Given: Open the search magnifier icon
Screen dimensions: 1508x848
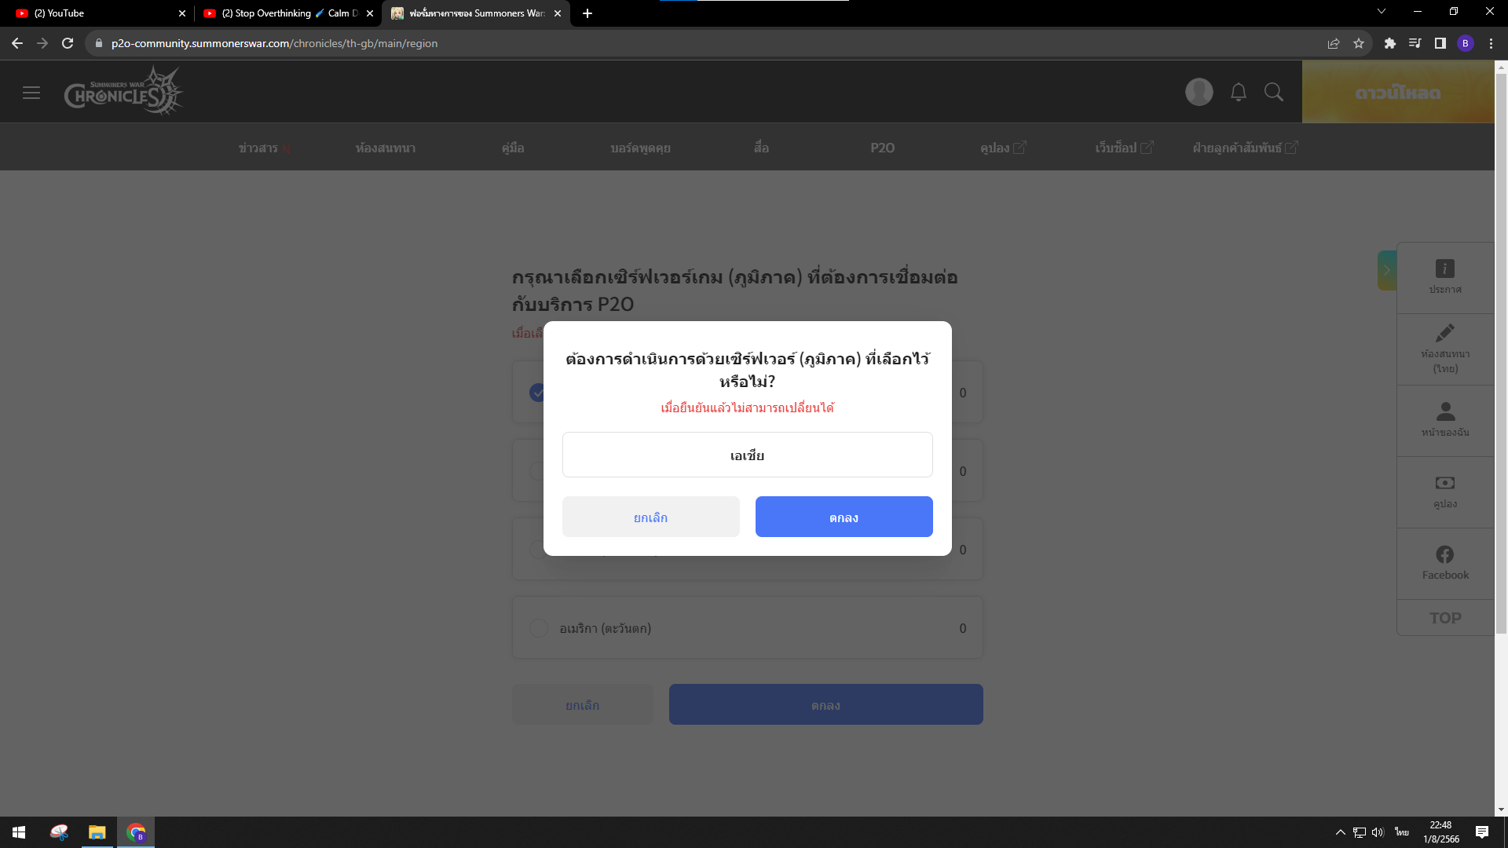Looking at the screenshot, I should coord(1274,93).
